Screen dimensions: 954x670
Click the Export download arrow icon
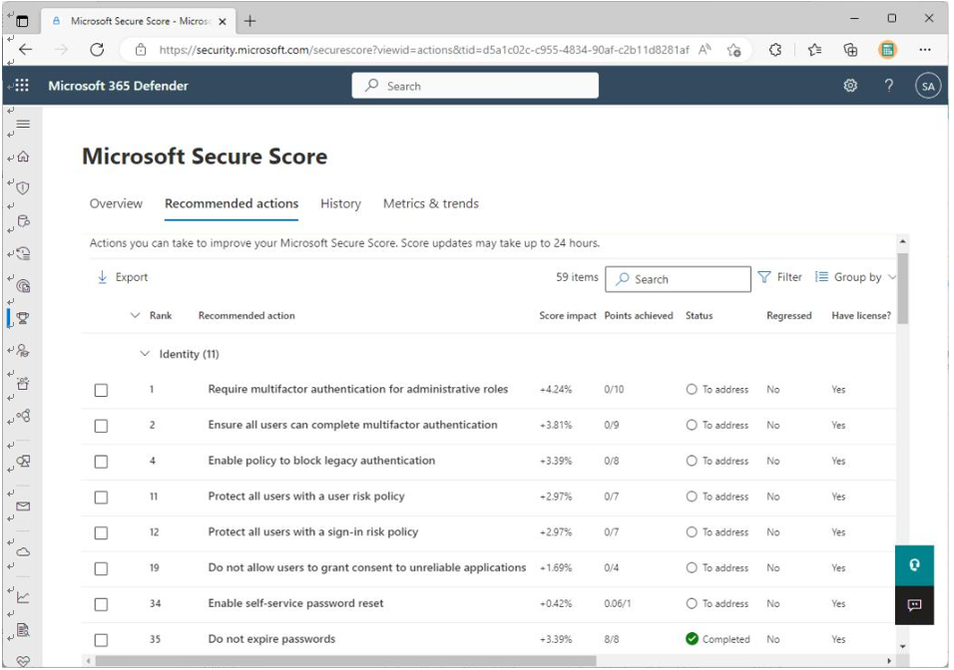pos(102,277)
